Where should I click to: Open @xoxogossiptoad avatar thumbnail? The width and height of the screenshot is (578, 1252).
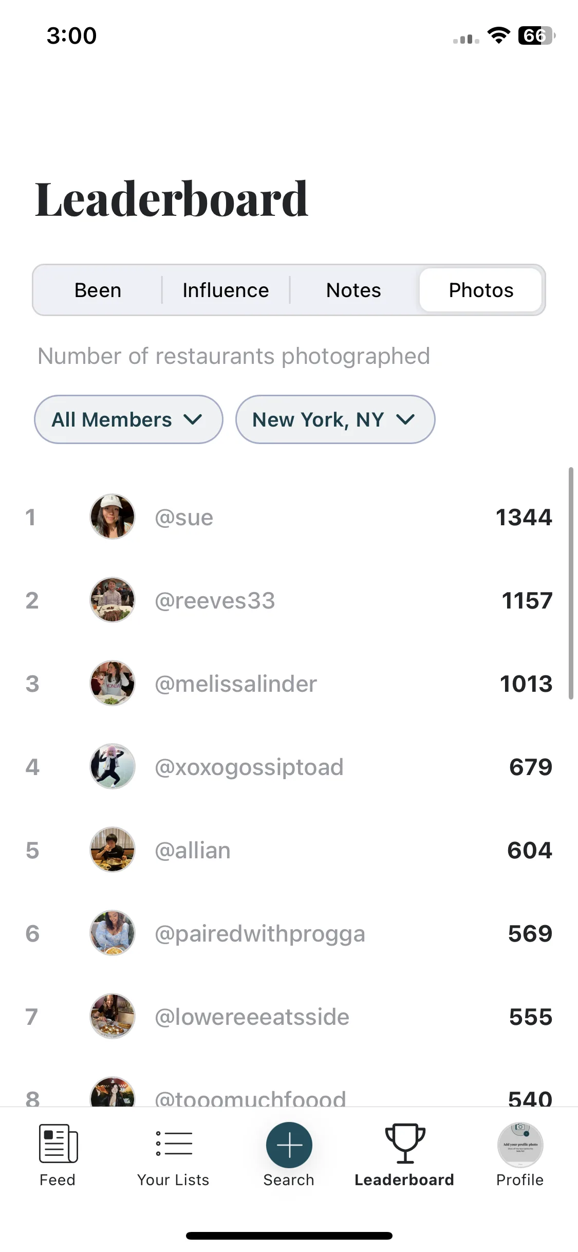113,766
